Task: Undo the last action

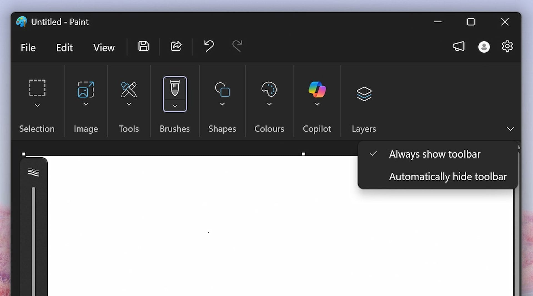Action: click(x=208, y=46)
